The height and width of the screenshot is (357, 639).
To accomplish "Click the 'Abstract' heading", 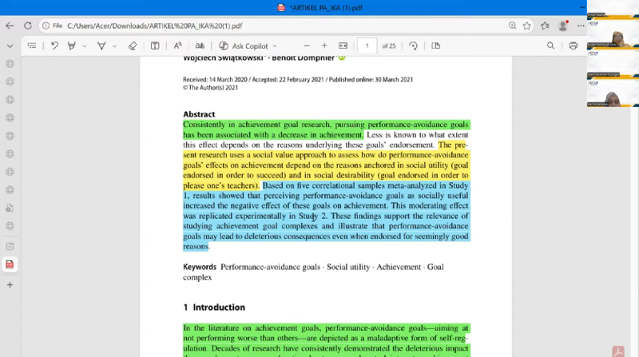I will coord(199,114).
